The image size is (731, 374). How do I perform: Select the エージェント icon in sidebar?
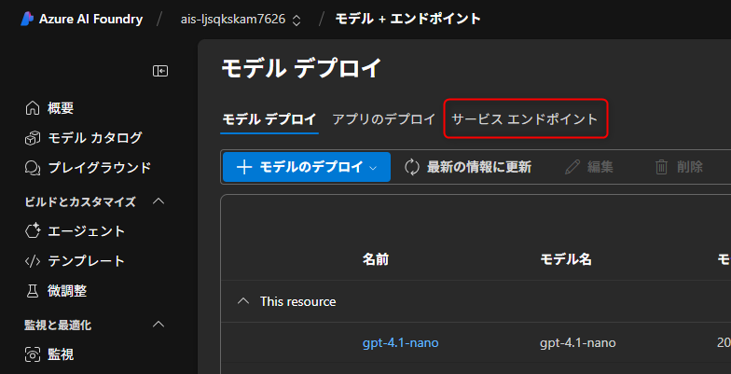point(33,231)
